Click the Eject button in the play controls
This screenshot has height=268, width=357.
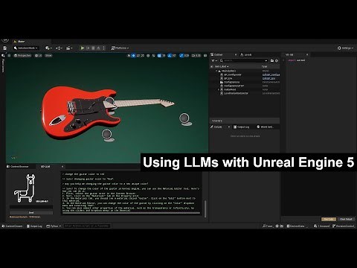tap(98, 48)
